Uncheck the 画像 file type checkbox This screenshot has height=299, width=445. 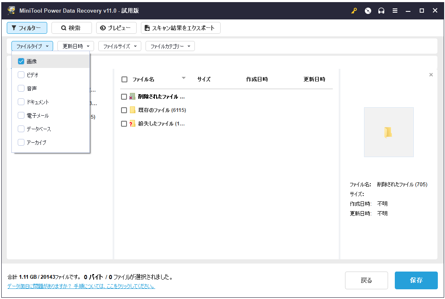coord(21,61)
